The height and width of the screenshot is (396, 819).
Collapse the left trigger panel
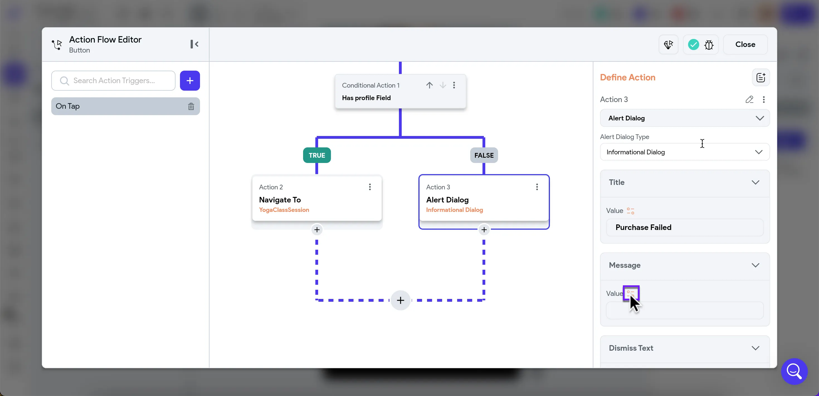(x=194, y=44)
